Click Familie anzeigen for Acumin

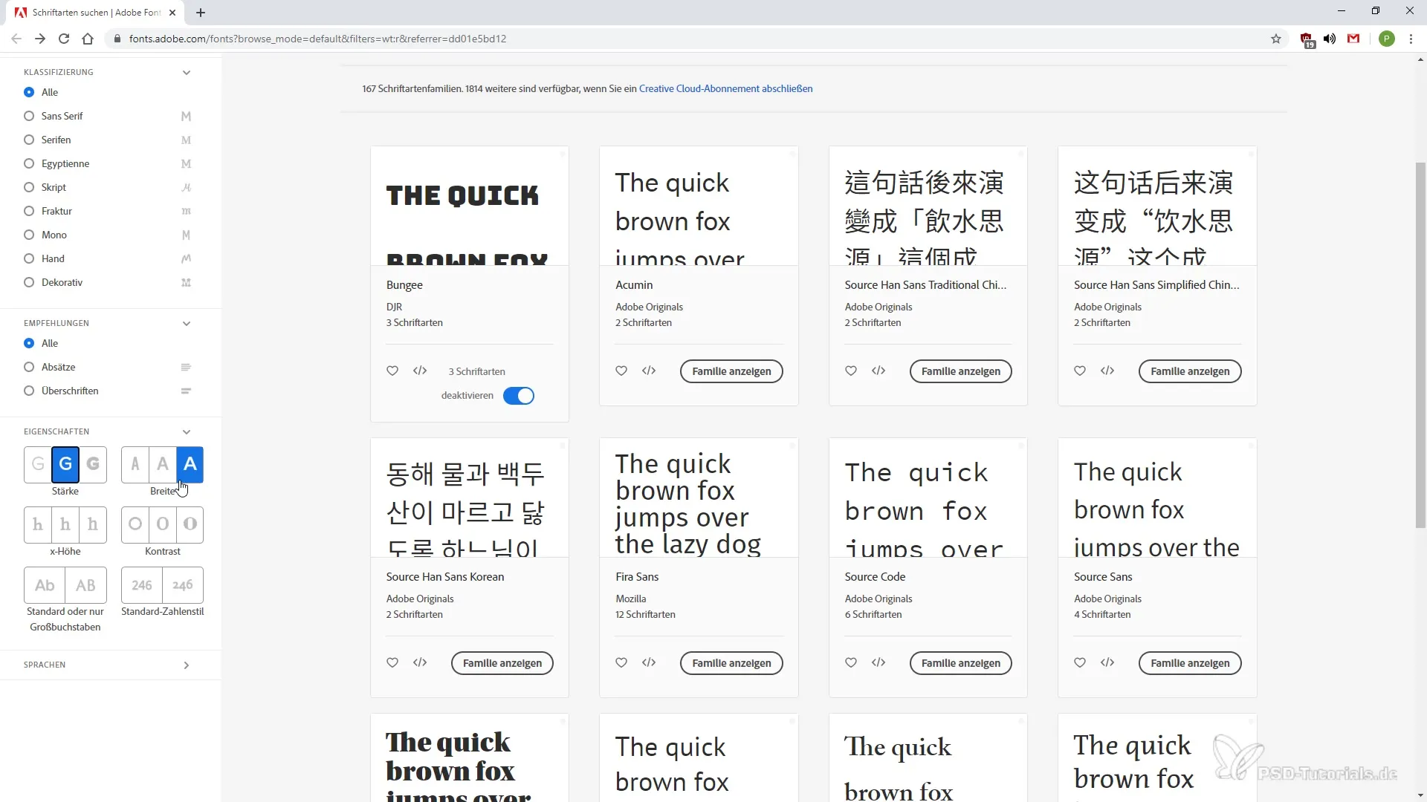(731, 371)
